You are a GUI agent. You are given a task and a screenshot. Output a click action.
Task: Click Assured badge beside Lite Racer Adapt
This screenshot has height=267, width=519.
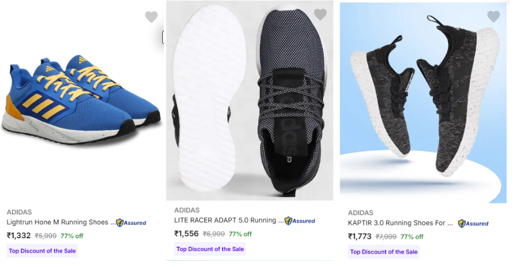pyautogui.click(x=299, y=221)
